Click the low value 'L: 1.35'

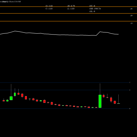(x=71, y=8)
